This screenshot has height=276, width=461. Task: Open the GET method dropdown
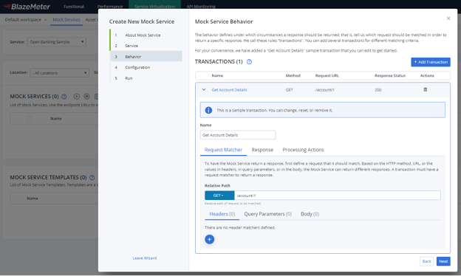219,196
